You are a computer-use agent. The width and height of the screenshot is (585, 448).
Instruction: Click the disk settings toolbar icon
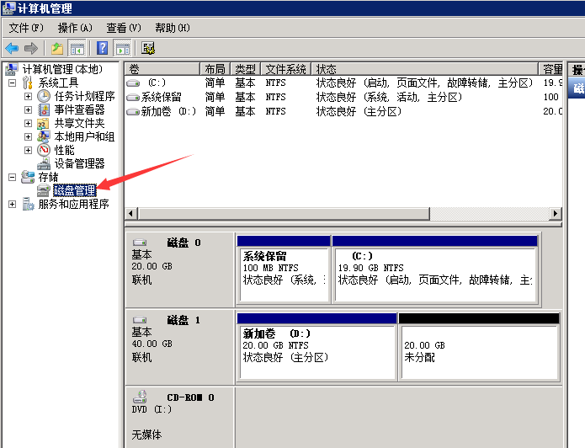(x=148, y=48)
